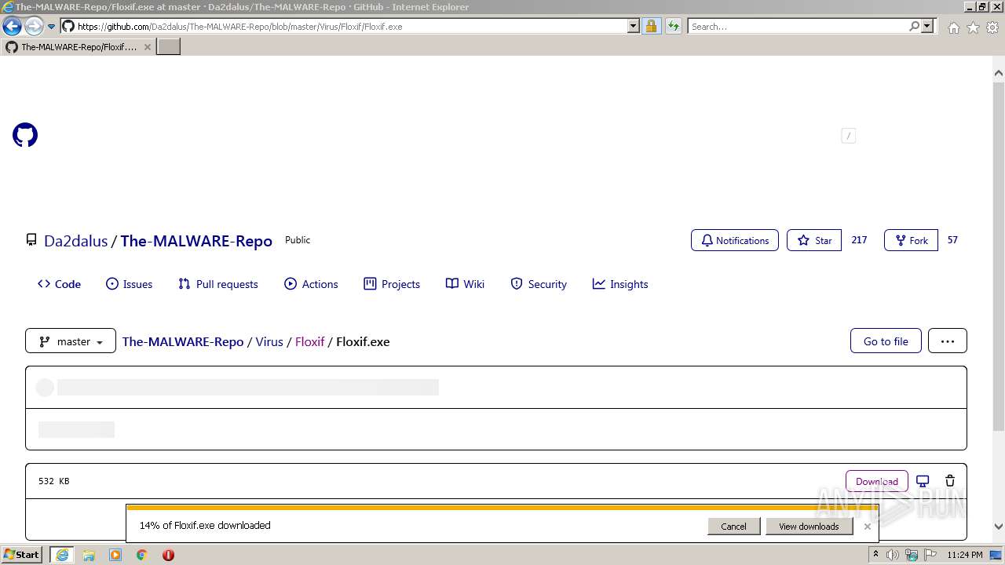Screen dimensions: 1005x565
Task: Click Internet Explorer taskbar icon
Action: (62, 554)
